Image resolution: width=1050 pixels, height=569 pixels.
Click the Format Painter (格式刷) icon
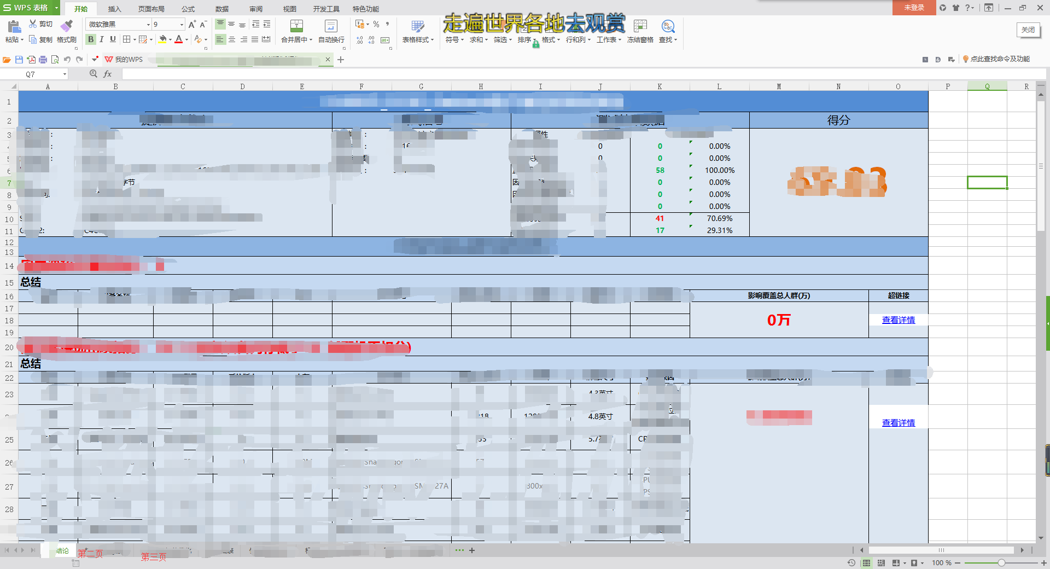click(x=66, y=26)
